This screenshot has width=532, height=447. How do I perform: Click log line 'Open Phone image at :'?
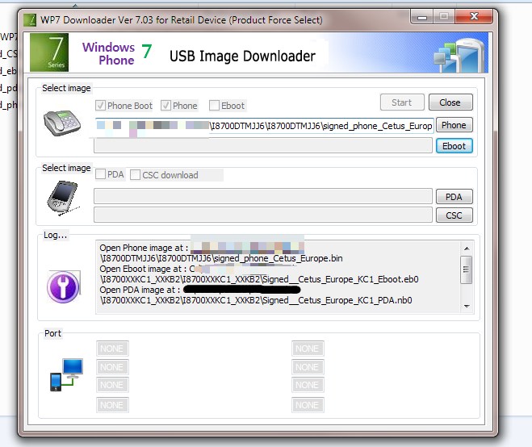[x=144, y=248]
